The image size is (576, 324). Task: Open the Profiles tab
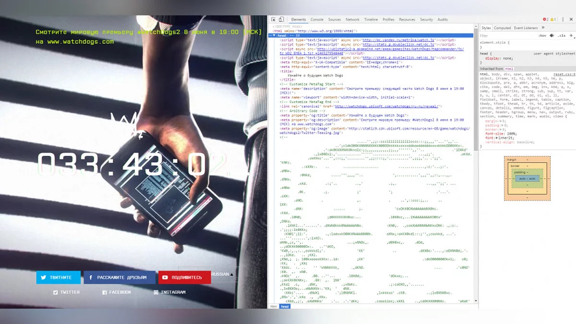click(388, 20)
